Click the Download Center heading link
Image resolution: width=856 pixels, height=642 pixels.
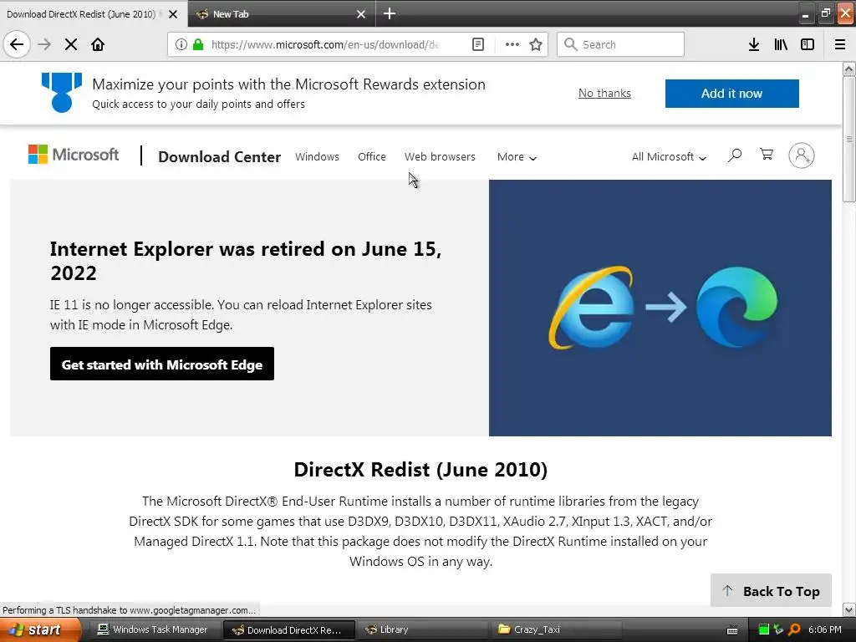tap(220, 156)
